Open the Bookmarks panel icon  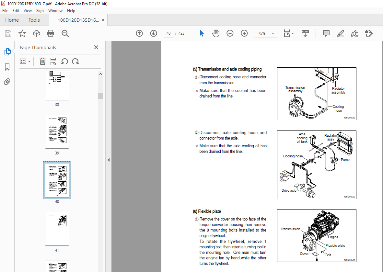click(x=7, y=67)
